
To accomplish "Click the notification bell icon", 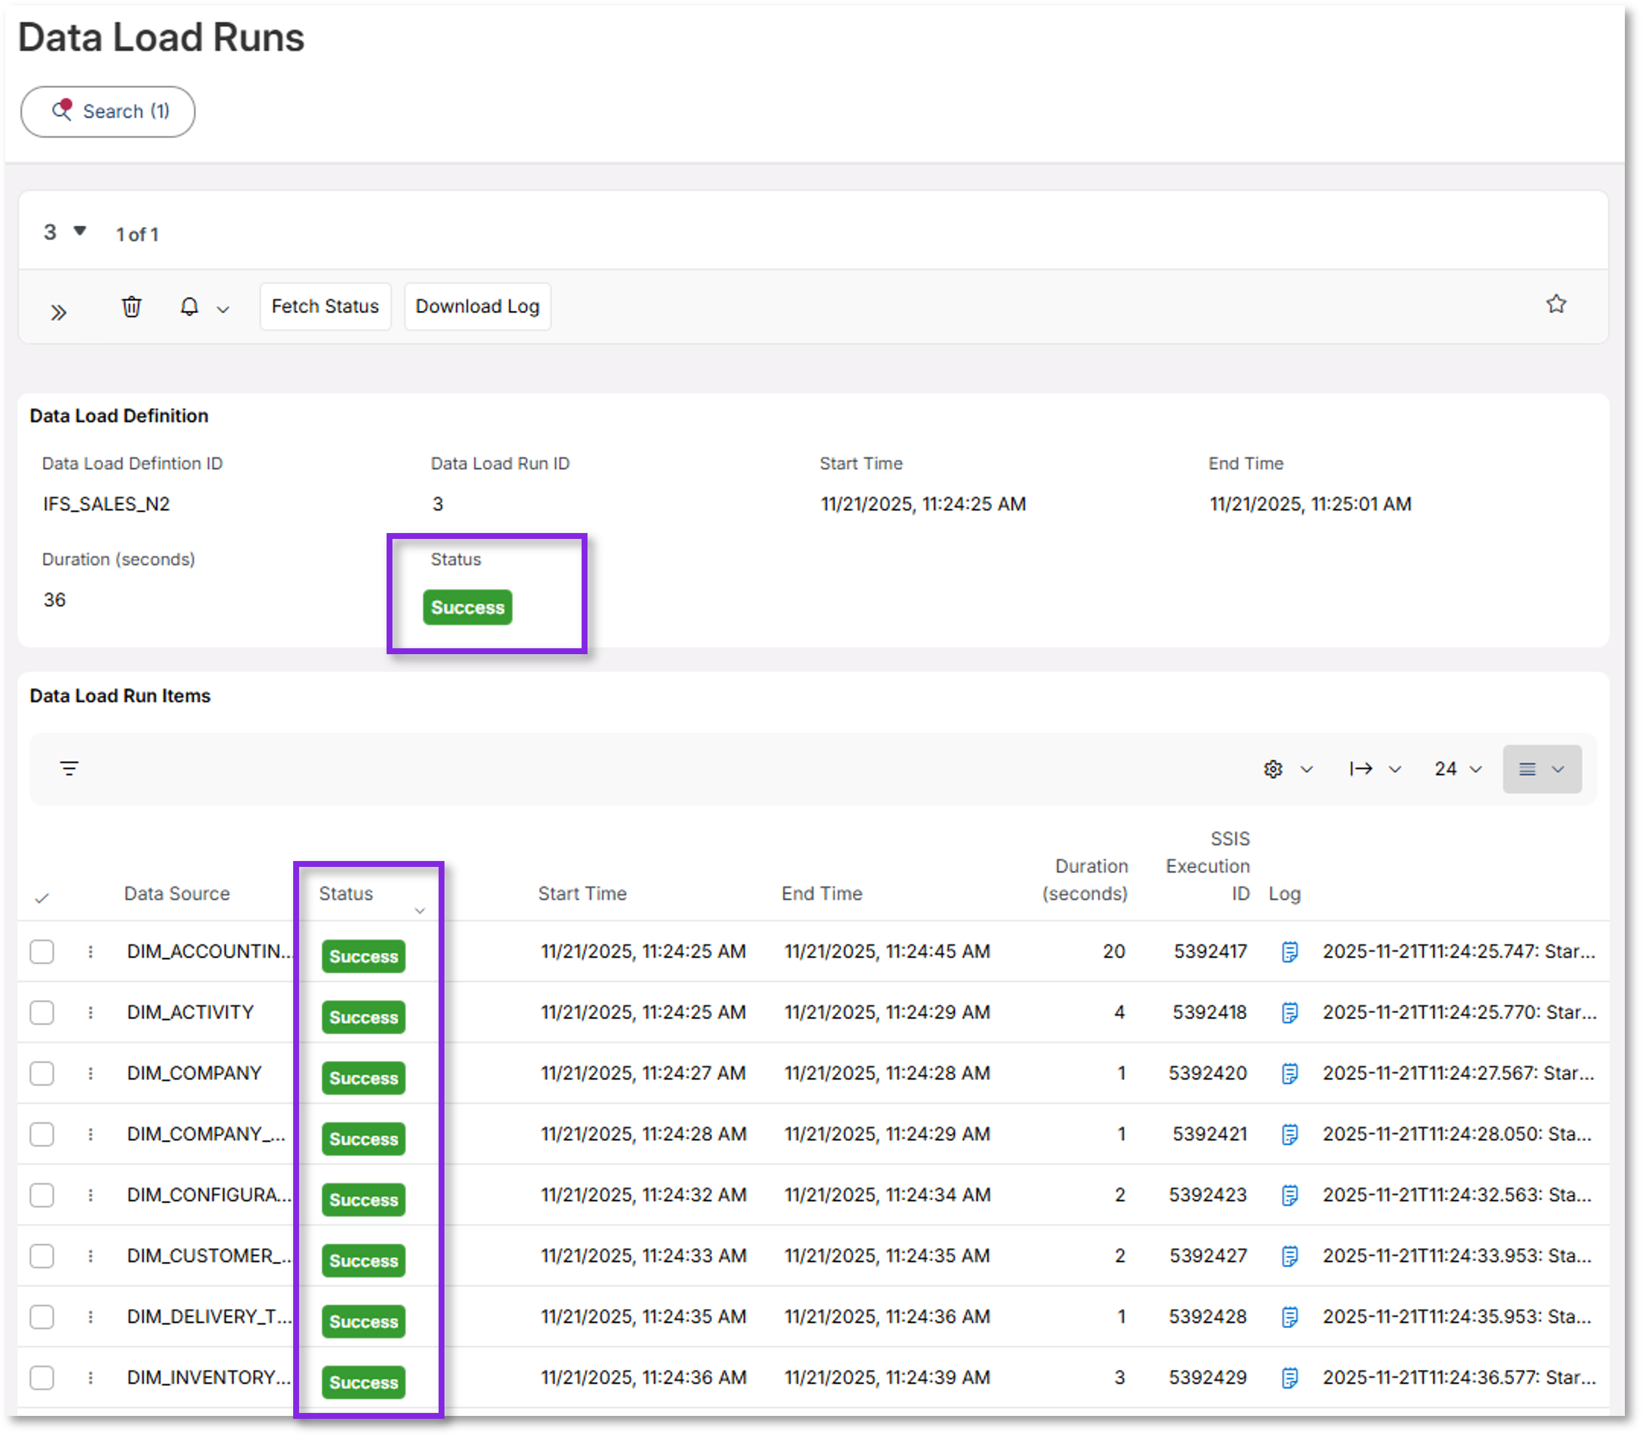I will click(189, 307).
